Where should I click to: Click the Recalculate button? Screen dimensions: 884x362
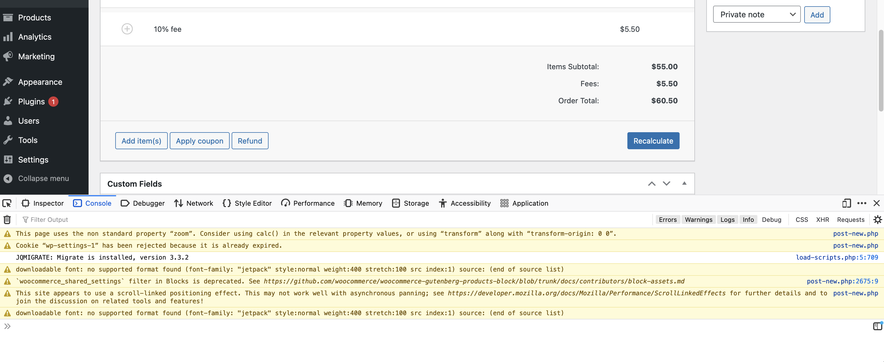click(x=653, y=140)
